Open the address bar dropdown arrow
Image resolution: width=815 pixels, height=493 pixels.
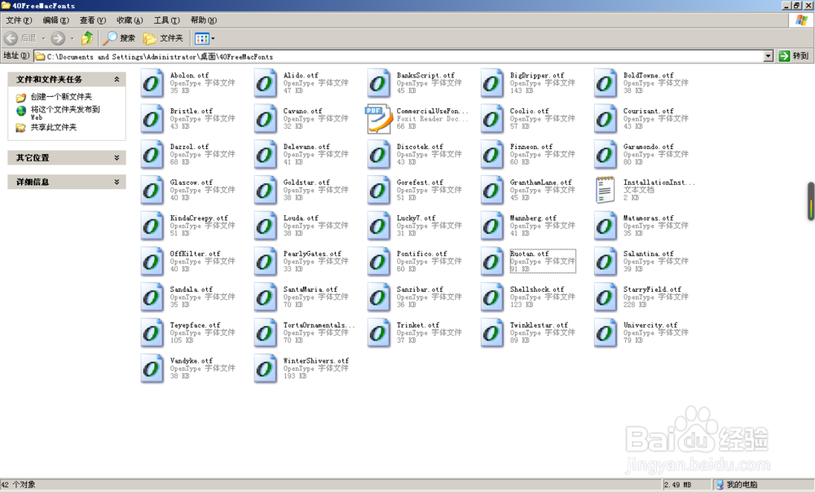[769, 56]
